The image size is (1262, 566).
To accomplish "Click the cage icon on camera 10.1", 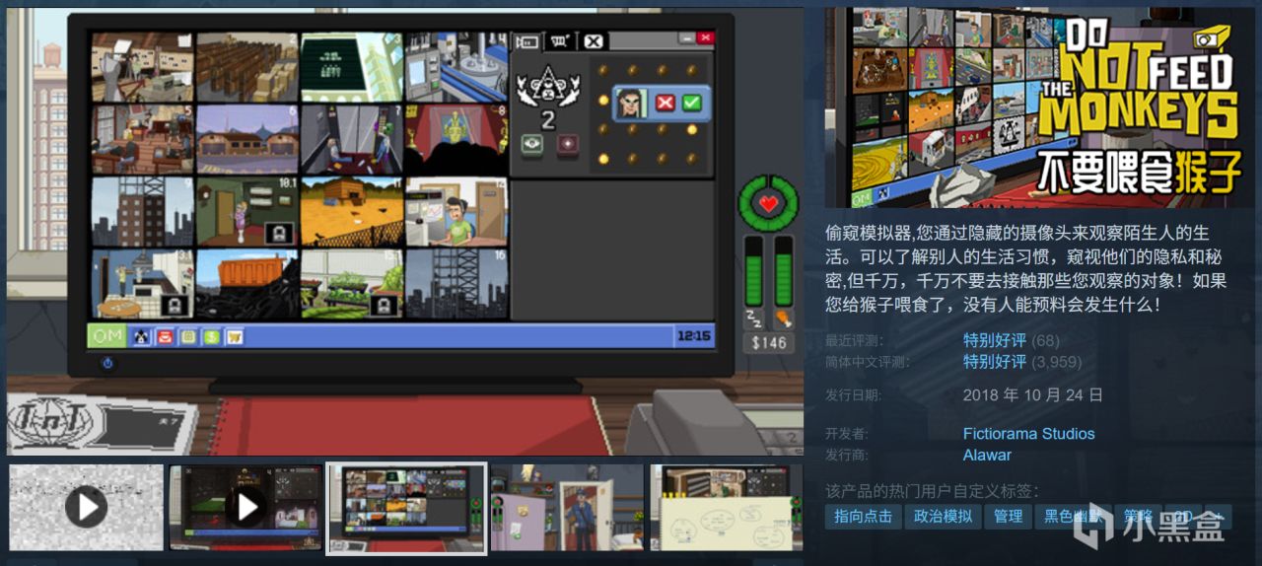I will coord(279,233).
